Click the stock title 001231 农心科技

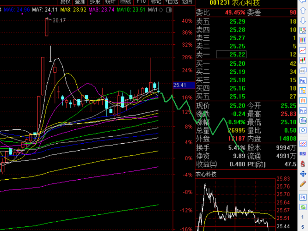235,3
